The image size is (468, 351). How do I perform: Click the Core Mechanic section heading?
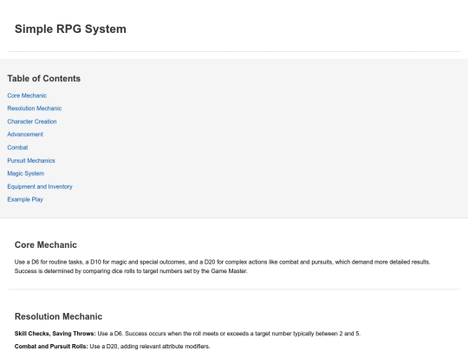click(x=46, y=244)
